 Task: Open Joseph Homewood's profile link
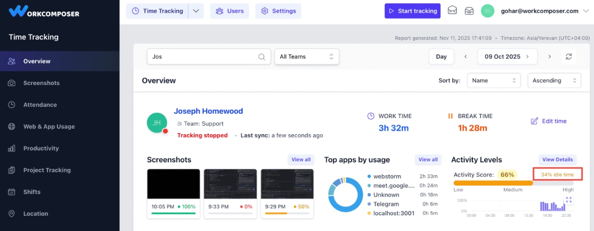point(208,111)
